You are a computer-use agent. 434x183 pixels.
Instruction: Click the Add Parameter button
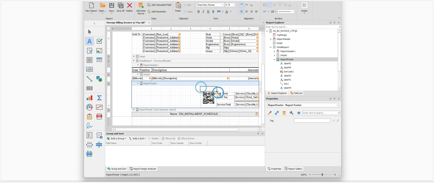coord(157,12)
